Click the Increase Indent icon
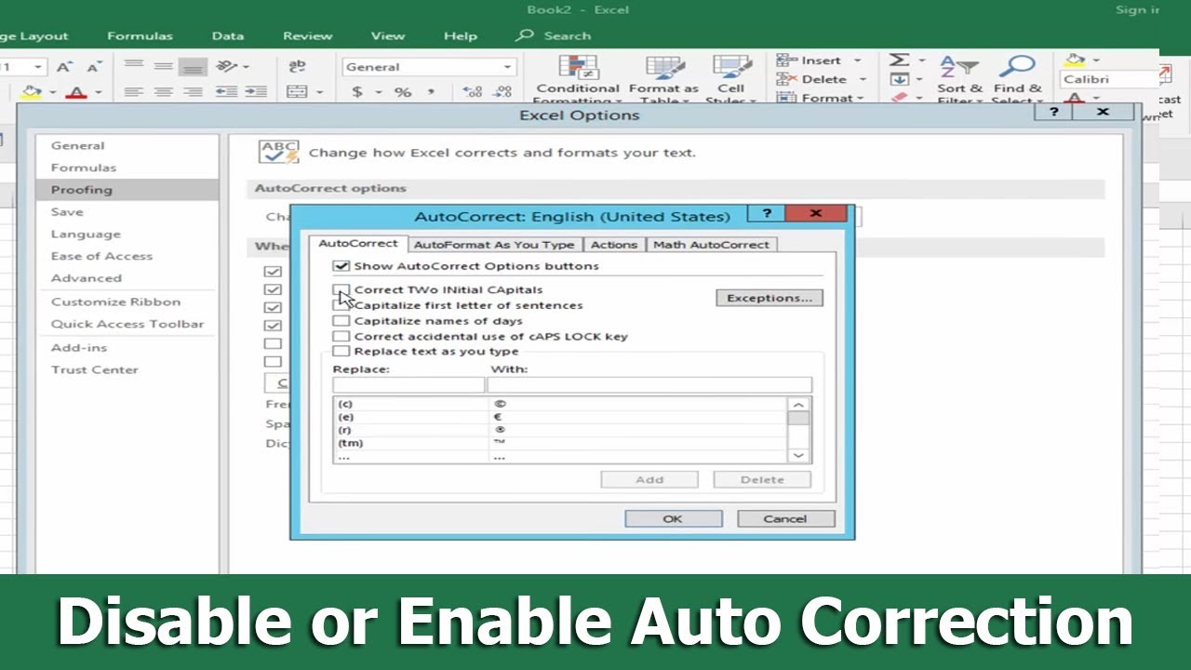The width and height of the screenshot is (1191, 670). (254, 92)
